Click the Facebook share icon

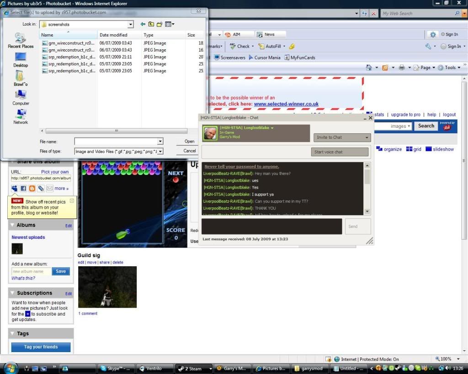23,189
